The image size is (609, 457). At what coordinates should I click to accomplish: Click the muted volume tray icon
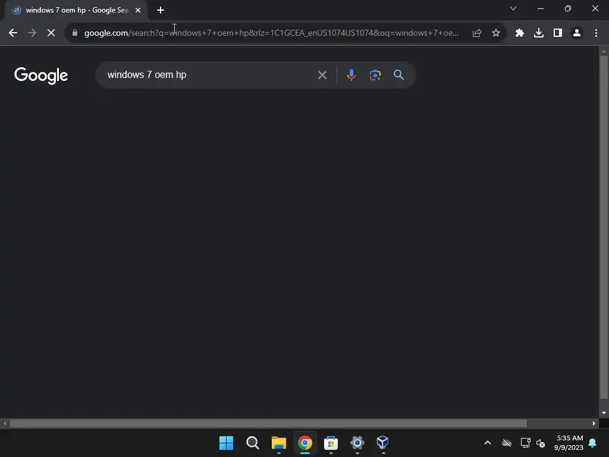(x=540, y=443)
